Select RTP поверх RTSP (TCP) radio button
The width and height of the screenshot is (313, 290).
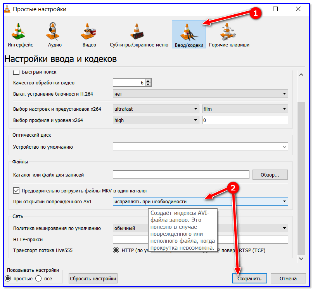pos(205,250)
